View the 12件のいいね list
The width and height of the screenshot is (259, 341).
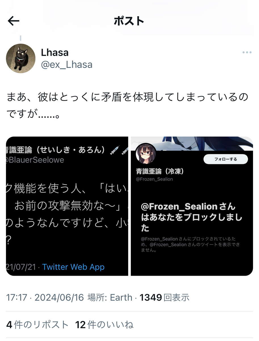click(x=104, y=325)
